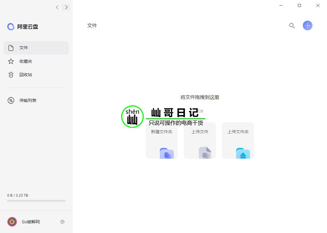This screenshot has height=233, width=327.
Task: Click the file page icon in sidebar
Action: [x=11, y=48]
